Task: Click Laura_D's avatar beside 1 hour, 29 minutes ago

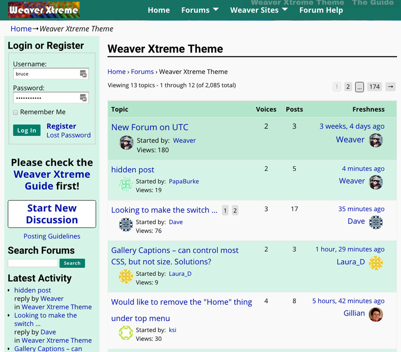Action: pos(376,263)
